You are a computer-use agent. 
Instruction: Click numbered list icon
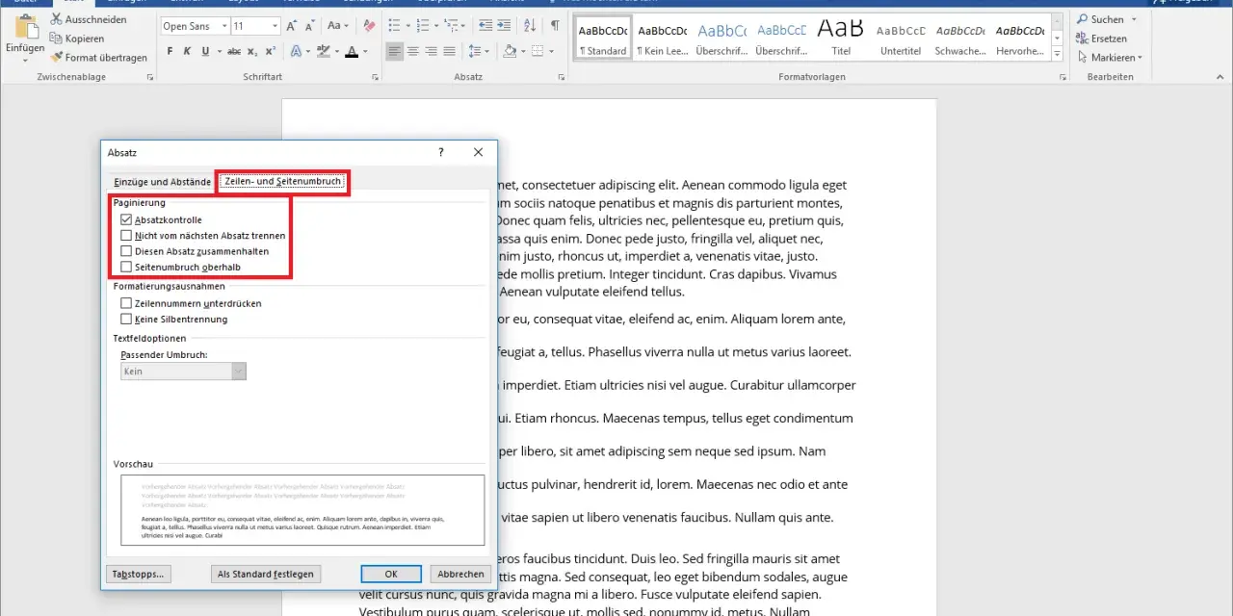424,26
